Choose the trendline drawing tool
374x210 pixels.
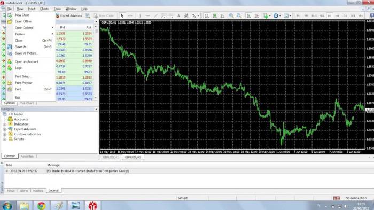coord(155,15)
